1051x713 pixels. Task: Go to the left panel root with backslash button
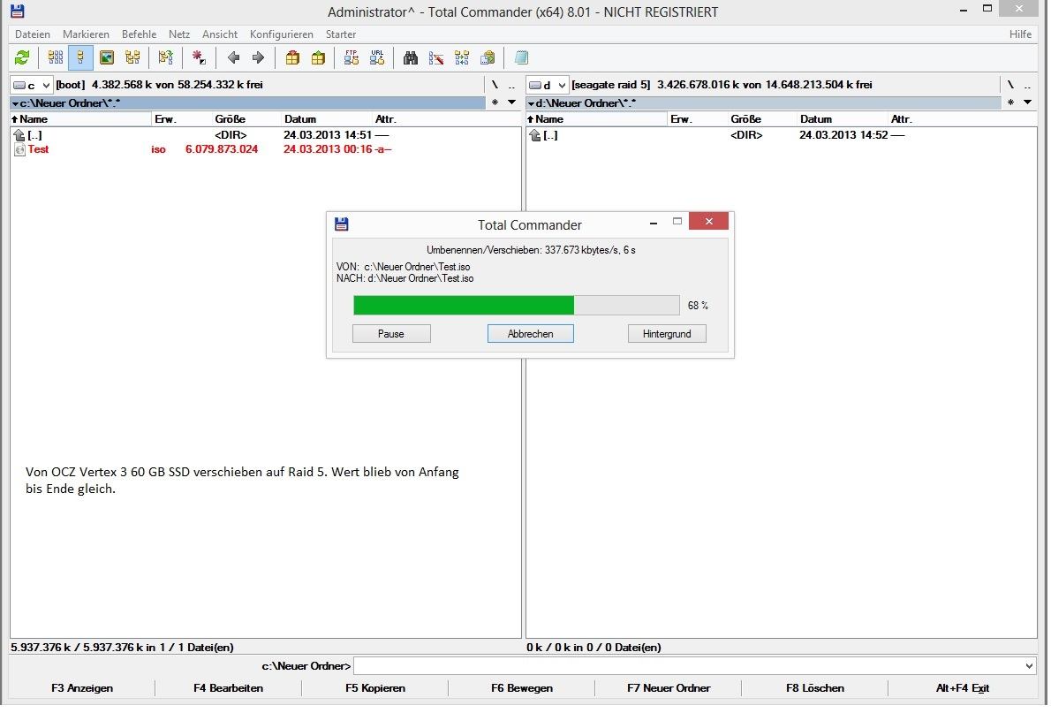pos(495,85)
